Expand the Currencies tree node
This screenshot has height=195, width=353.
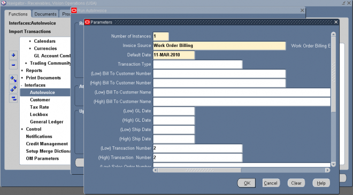point(30,49)
